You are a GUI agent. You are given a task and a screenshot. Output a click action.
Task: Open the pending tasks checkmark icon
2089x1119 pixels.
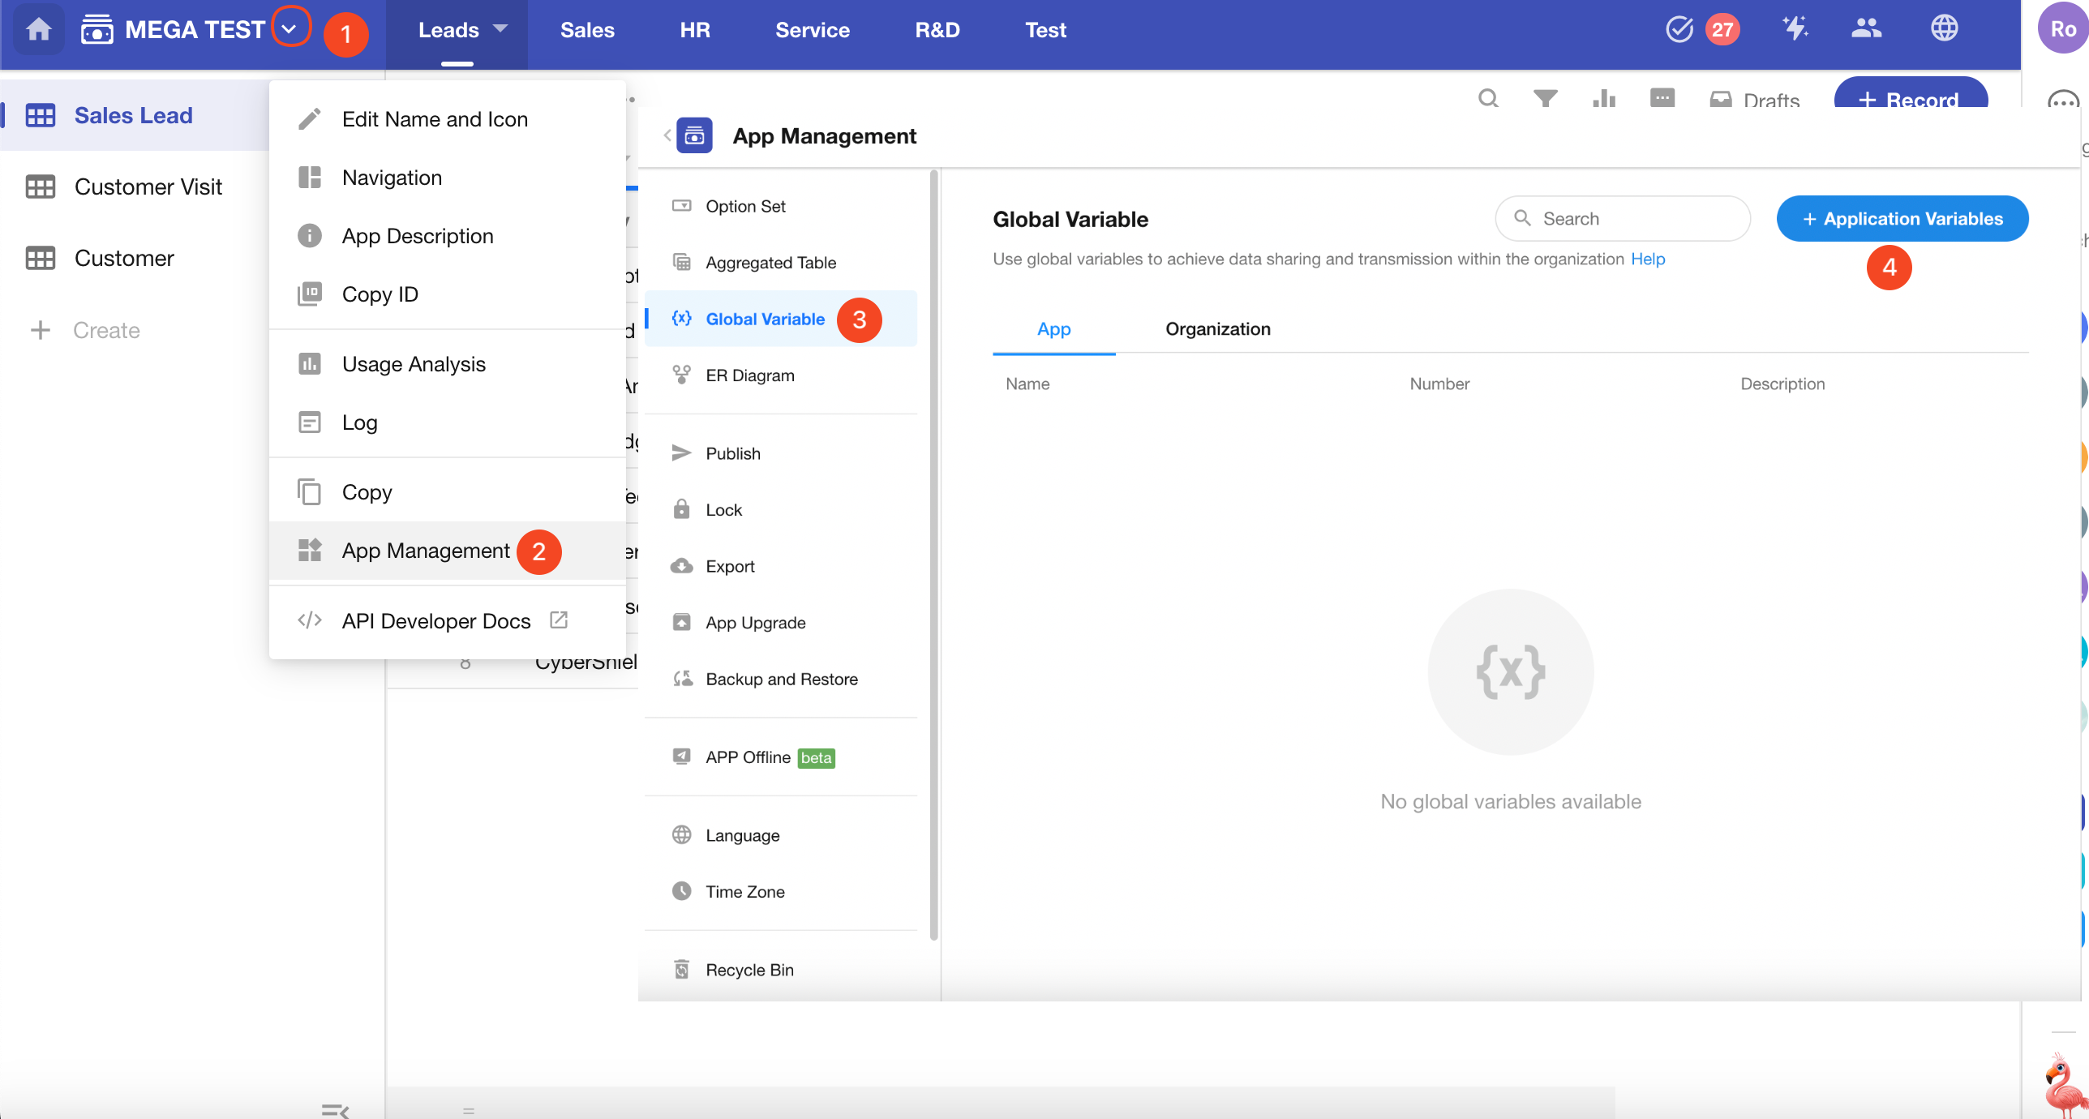tap(1679, 30)
